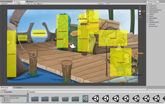Select the highlighted Unity scene asset thumbnail
The image size is (165, 106).
pyautogui.click(x=85, y=99)
